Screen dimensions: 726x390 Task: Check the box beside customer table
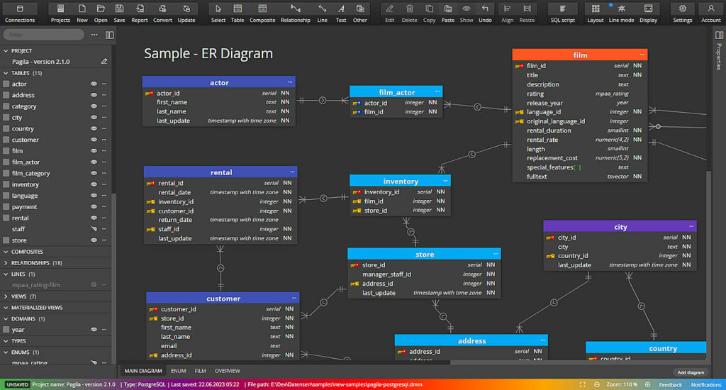[6, 140]
